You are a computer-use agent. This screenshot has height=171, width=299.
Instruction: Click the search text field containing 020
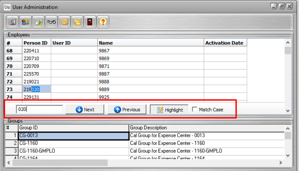[x=39, y=109]
